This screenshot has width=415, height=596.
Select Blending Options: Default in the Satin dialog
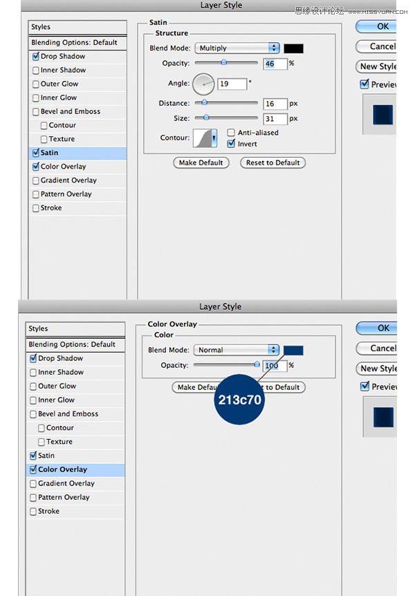[77, 43]
